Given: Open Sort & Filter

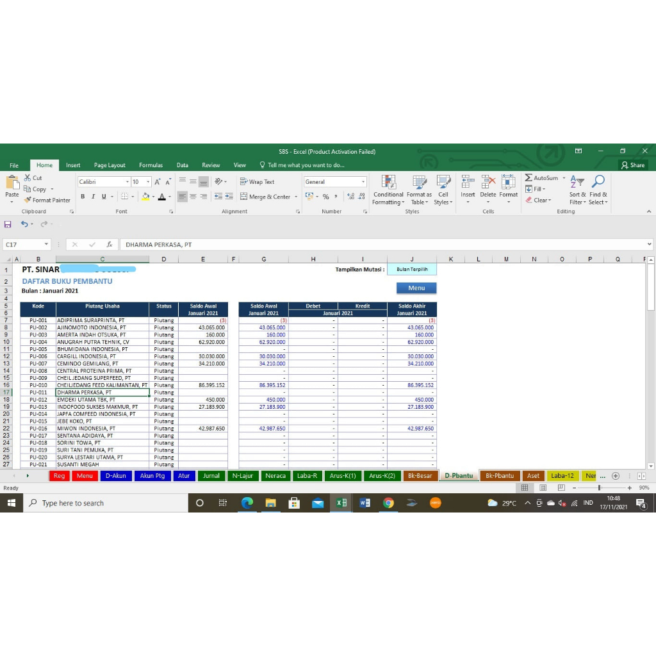Looking at the screenshot, I should pos(577,190).
